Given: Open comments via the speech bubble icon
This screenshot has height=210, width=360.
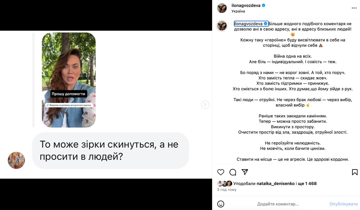Looking at the screenshot, I should [x=233, y=172].
